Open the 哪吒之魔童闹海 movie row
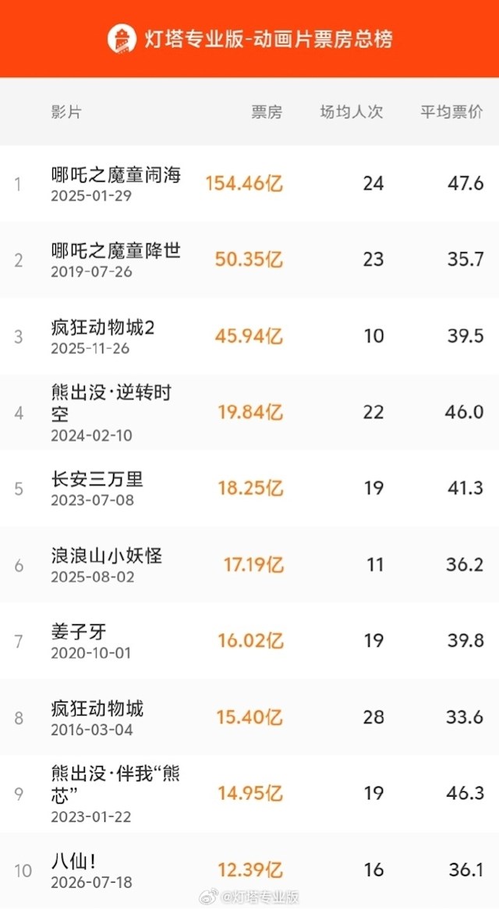499x909 pixels. [249, 184]
